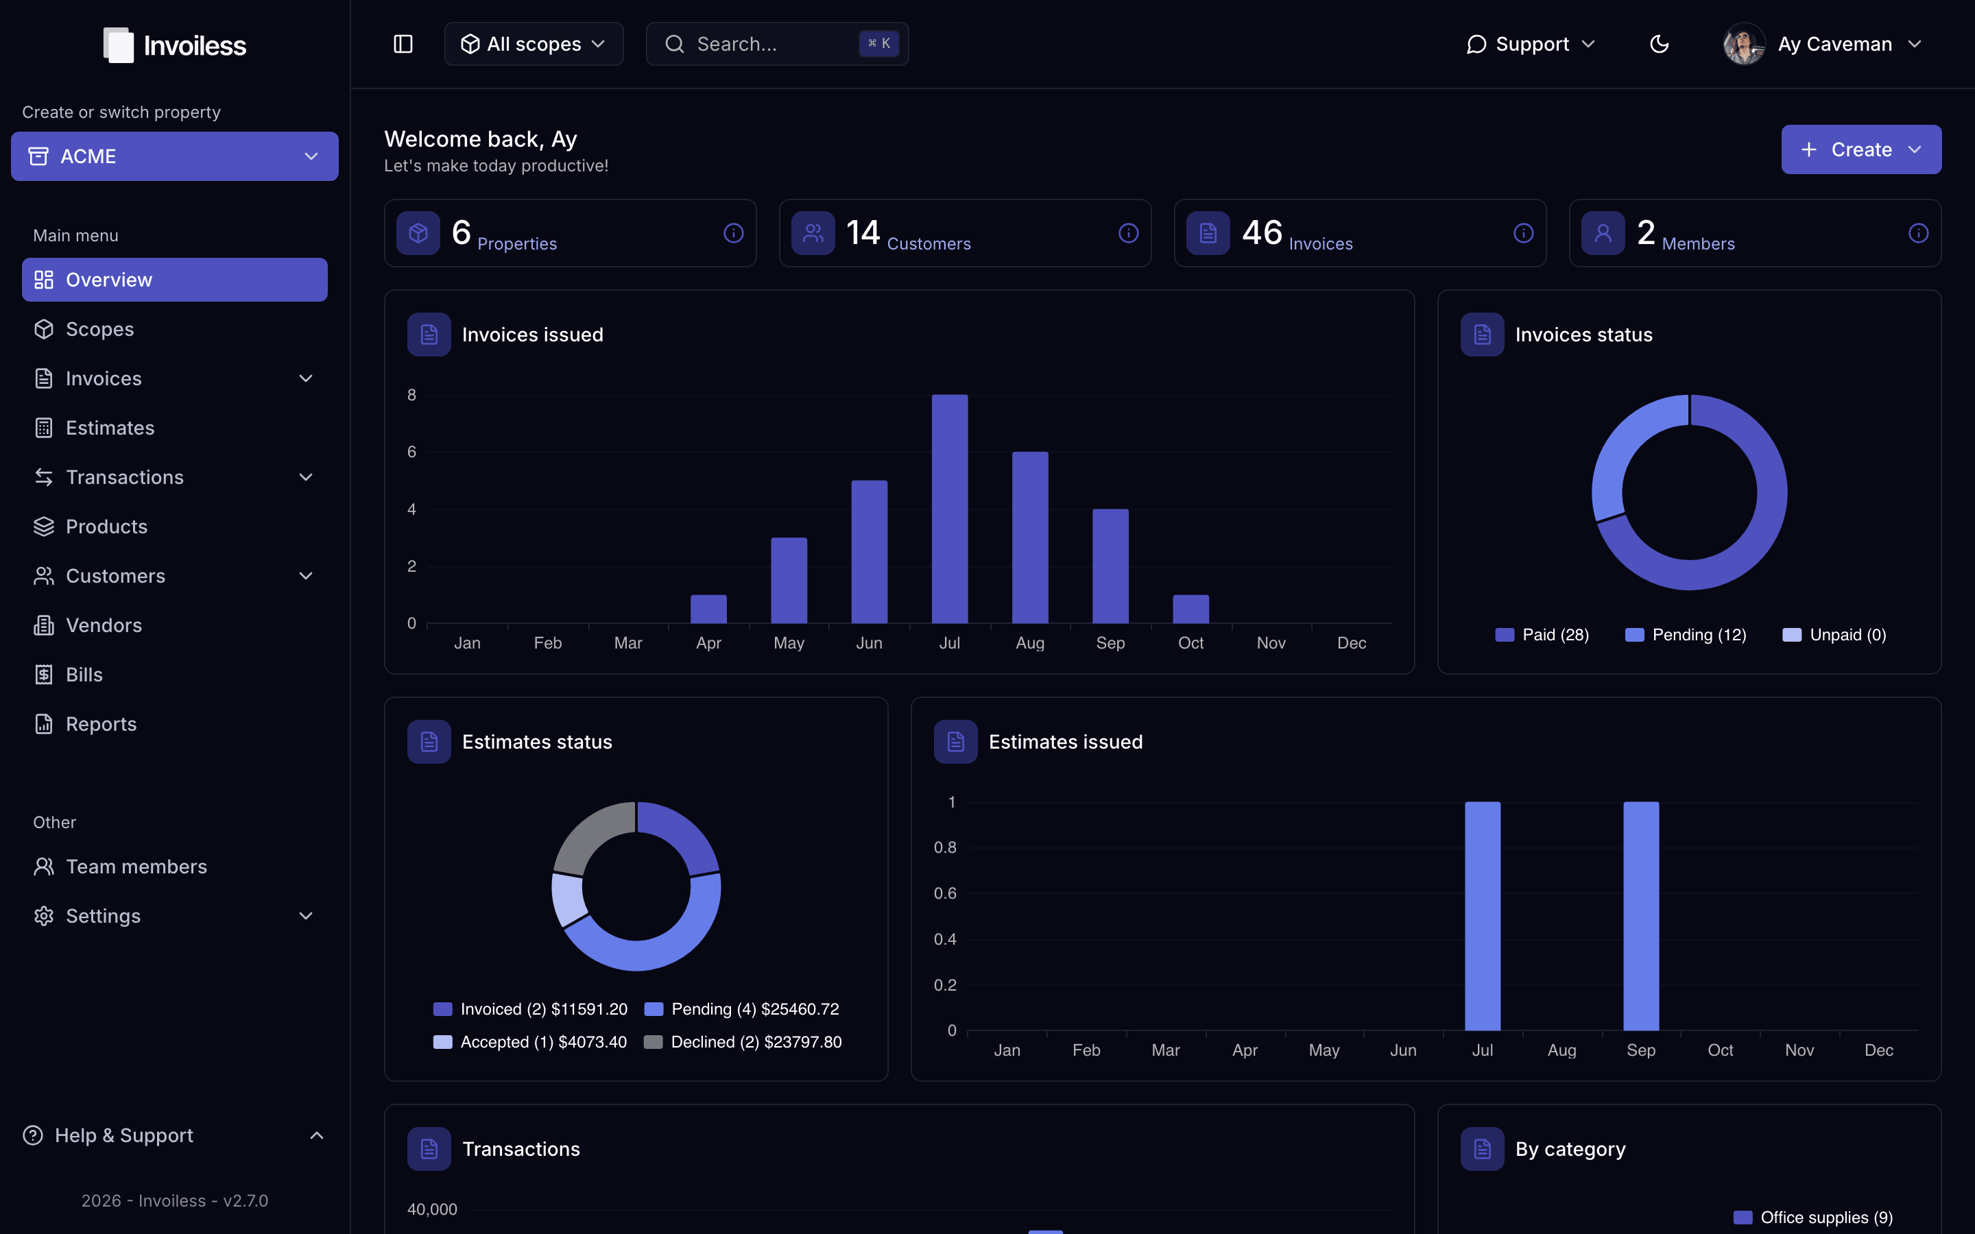The image size is (1975, 1234).
Task: Toggle Invoiced (2) estimates legend
Action: 531,1010
